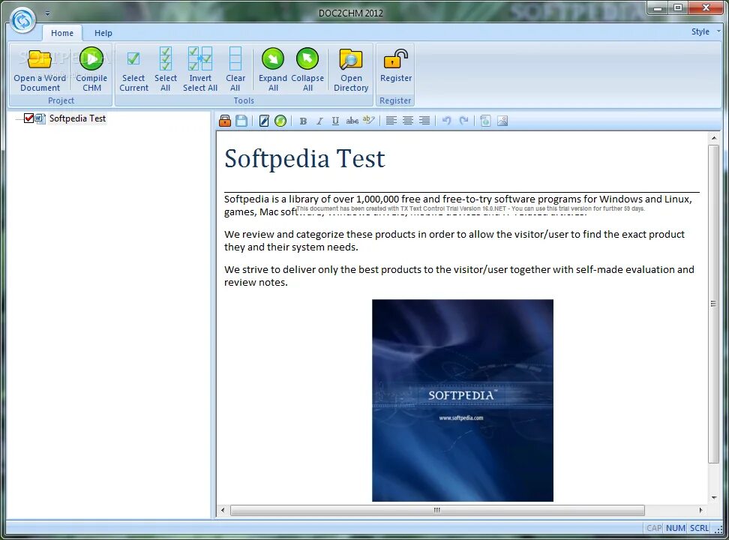Switch to the Help tab
Image resolution: width=729 pixels, height=540 pixels.
point(103,33)
